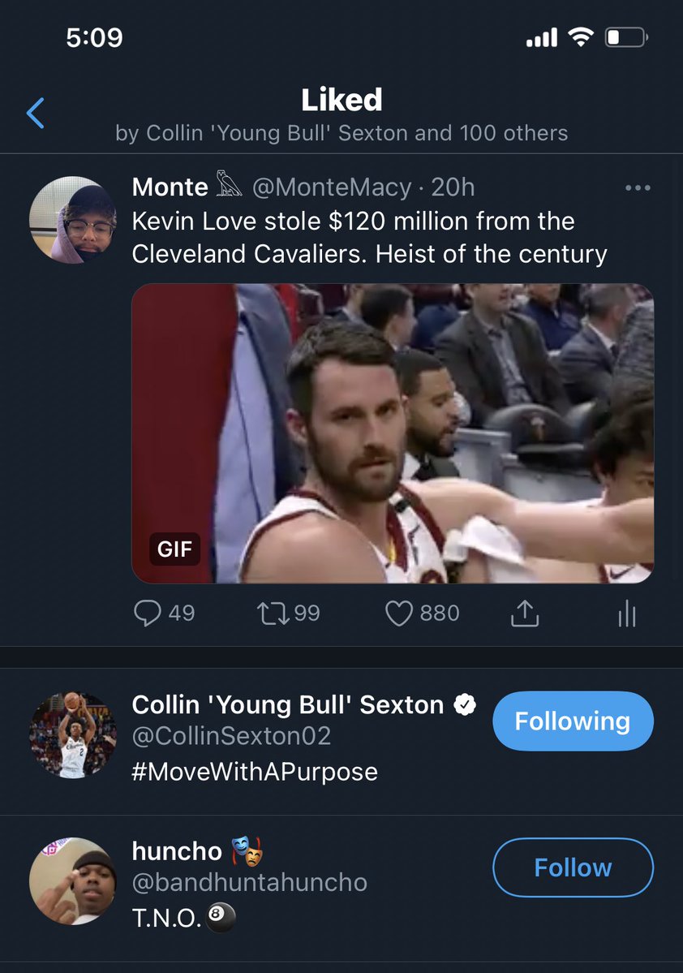The width and height of the screenshot is (683, 973).
Task: Open @CollinSexton02 profile handle
Action: pyautogui.click(x=231, y=736)
